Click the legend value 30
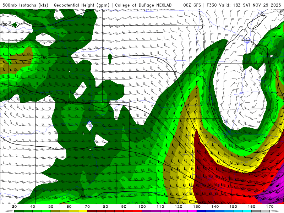Image resolution: width=284 pixels, height=213 pixels. click(x=14, y=207)
